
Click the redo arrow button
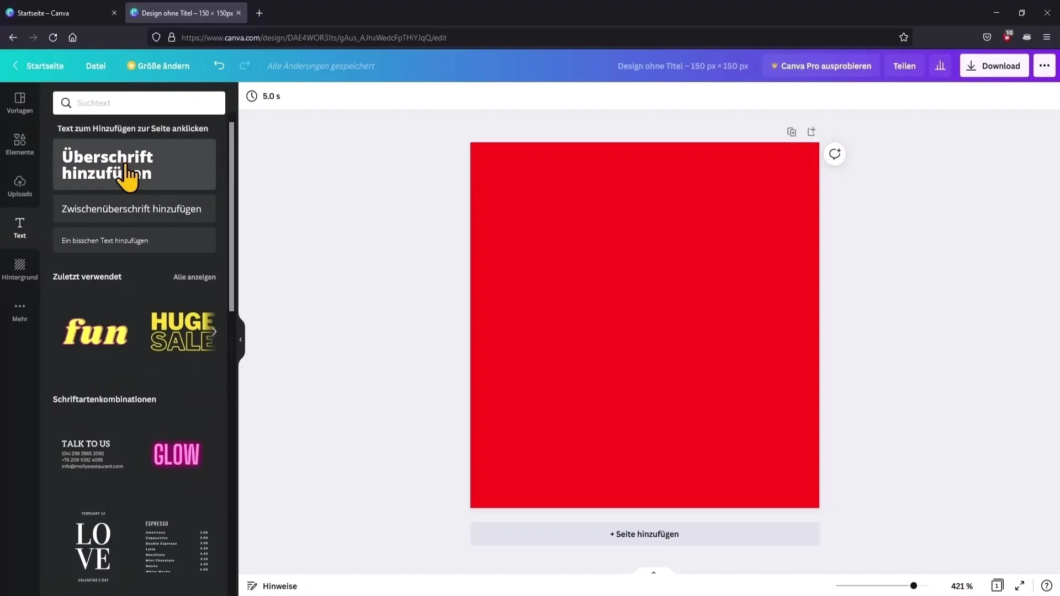click(x=245, y=66)
